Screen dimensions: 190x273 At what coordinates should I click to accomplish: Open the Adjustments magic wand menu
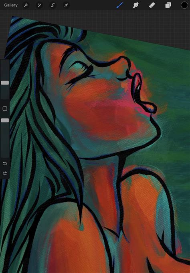[x=39, y=5]
